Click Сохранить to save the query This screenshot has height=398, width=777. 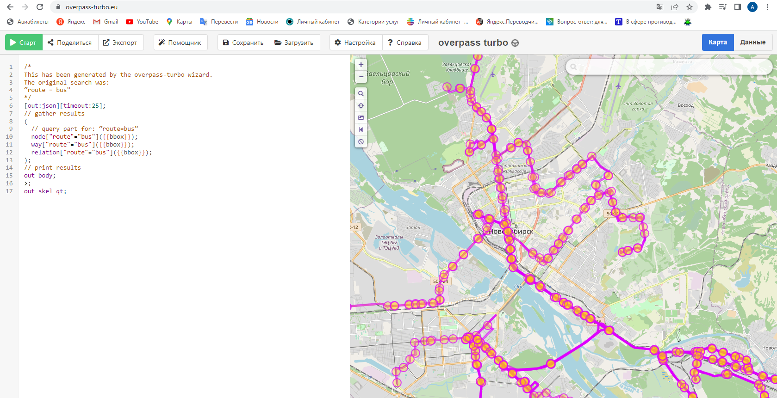click(243, 43)
